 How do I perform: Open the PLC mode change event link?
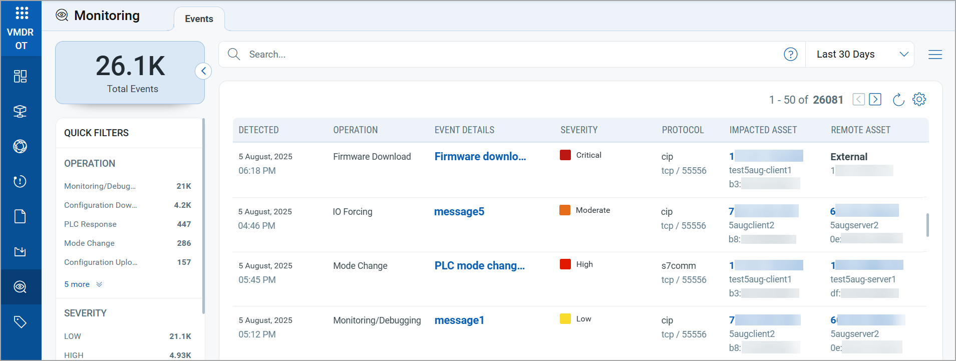[479, 266]
